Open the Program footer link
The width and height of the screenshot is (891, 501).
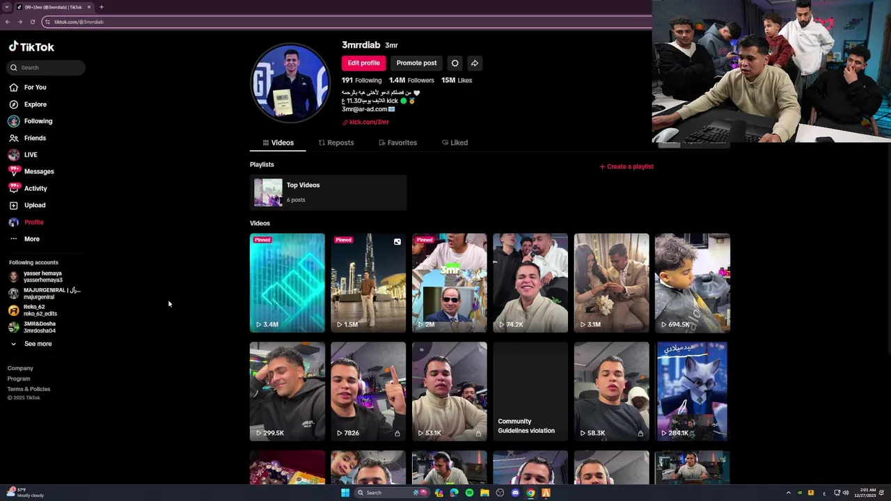pyautogui.click(x=19, y=379)
